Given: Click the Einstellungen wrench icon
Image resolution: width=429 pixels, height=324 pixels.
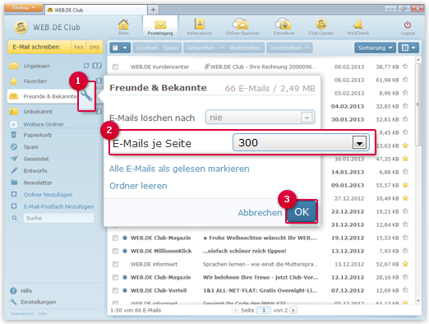Looking at the screenshot, I should tap(13, 302).
